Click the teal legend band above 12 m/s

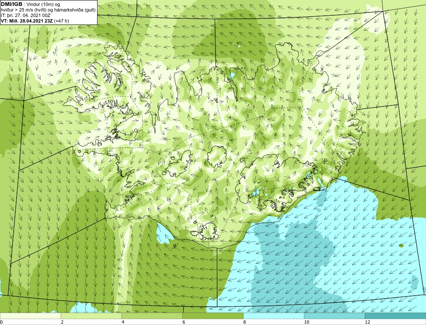[x=396, y=316]
